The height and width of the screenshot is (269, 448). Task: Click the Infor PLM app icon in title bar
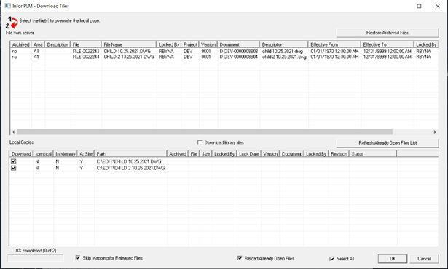8,6
